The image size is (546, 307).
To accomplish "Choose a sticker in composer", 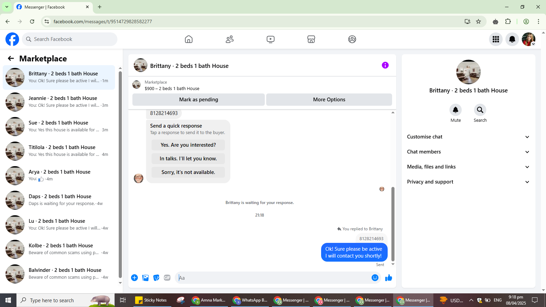I will (156, 278).
